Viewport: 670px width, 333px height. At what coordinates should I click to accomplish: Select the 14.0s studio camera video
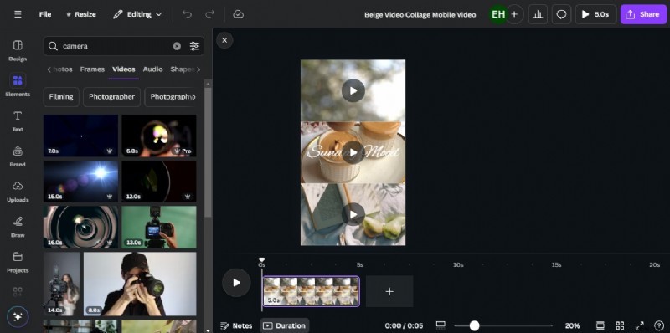[x=61, y=284]
